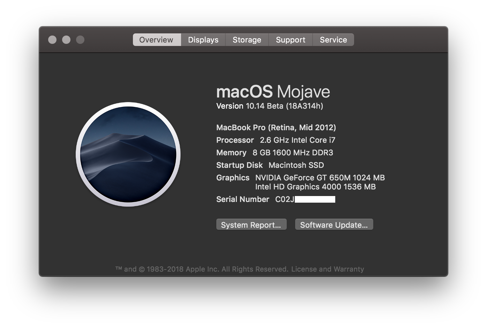Screen dimensions: 487x328
Task: Click the Memory label
Action: click(231, 153)
